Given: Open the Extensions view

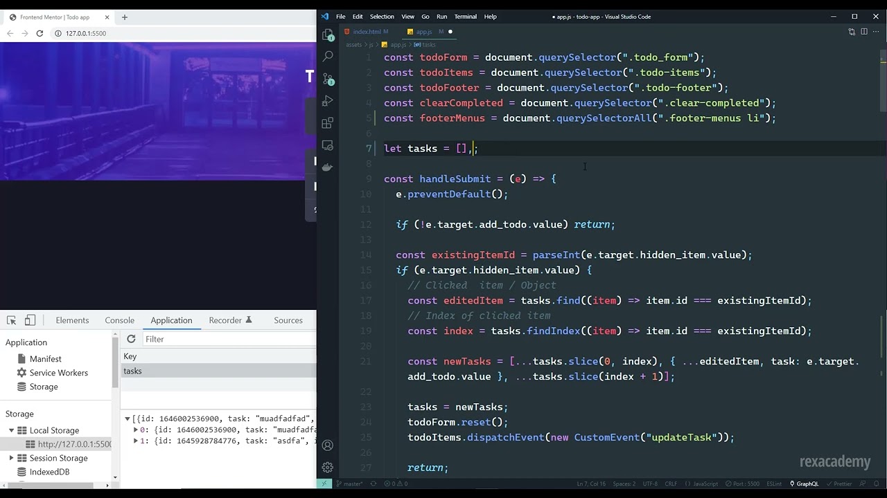Looking at the screenshot, I should (328, 123).
